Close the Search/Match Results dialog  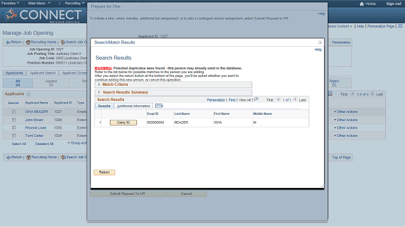[x=320, y=42]
